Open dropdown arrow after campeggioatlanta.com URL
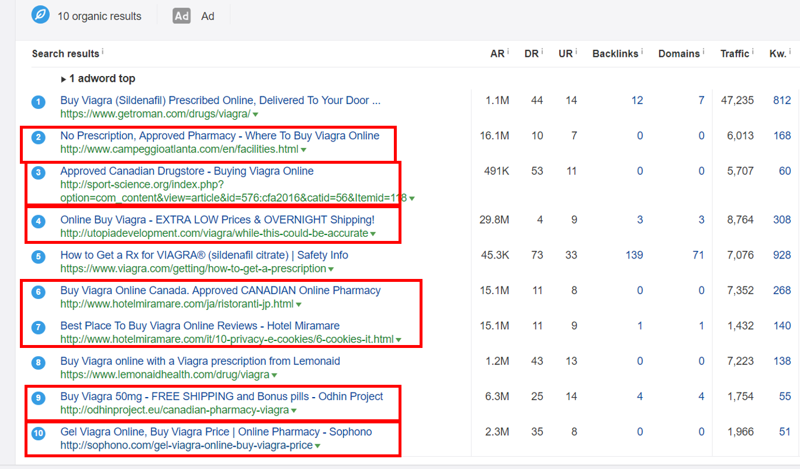 [303, 150]
